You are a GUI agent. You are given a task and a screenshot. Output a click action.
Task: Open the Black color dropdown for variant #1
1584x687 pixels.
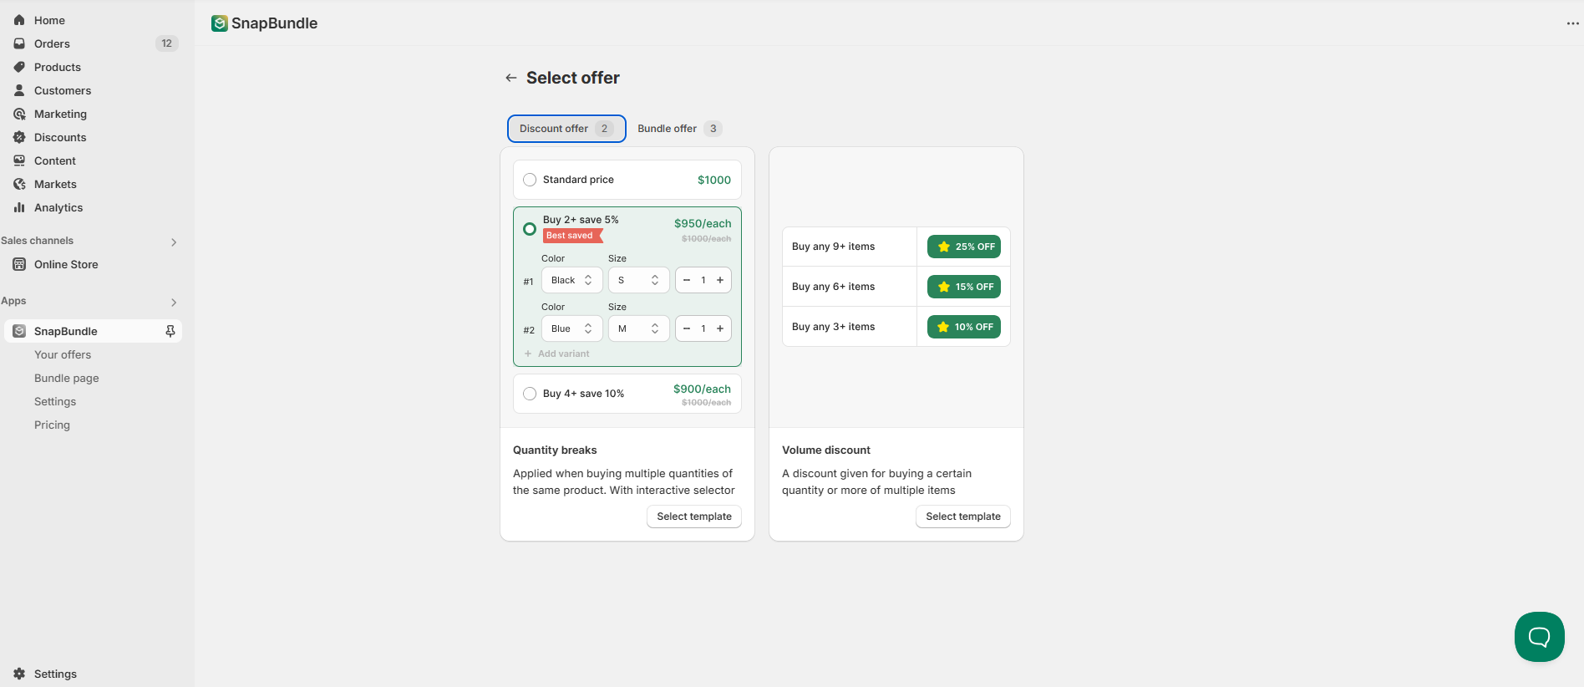pos(572,280)
